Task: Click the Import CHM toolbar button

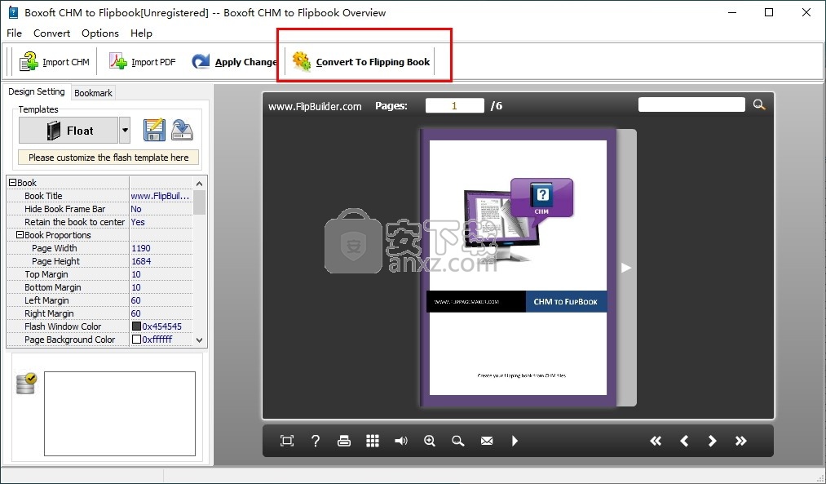Action: [55, 62]
